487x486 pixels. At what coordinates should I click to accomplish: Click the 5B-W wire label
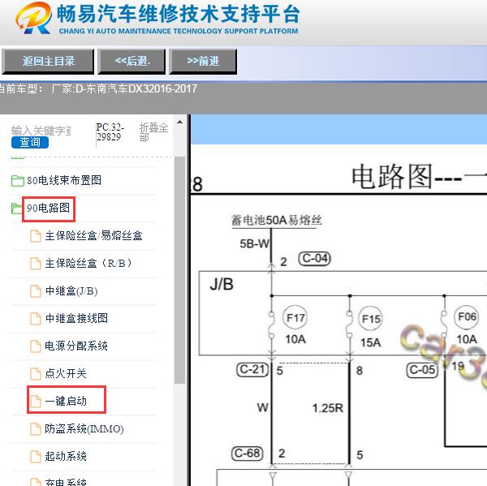tap(254, 243)
